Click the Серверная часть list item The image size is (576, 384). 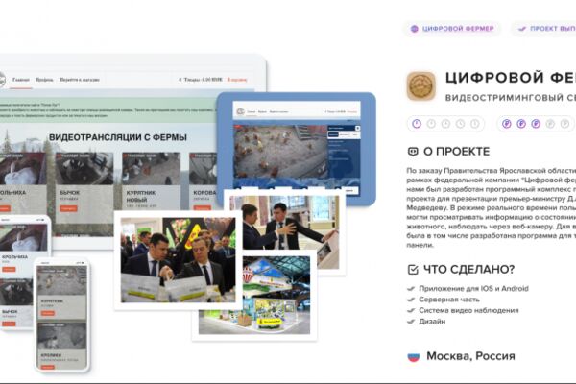click(449, 300)
